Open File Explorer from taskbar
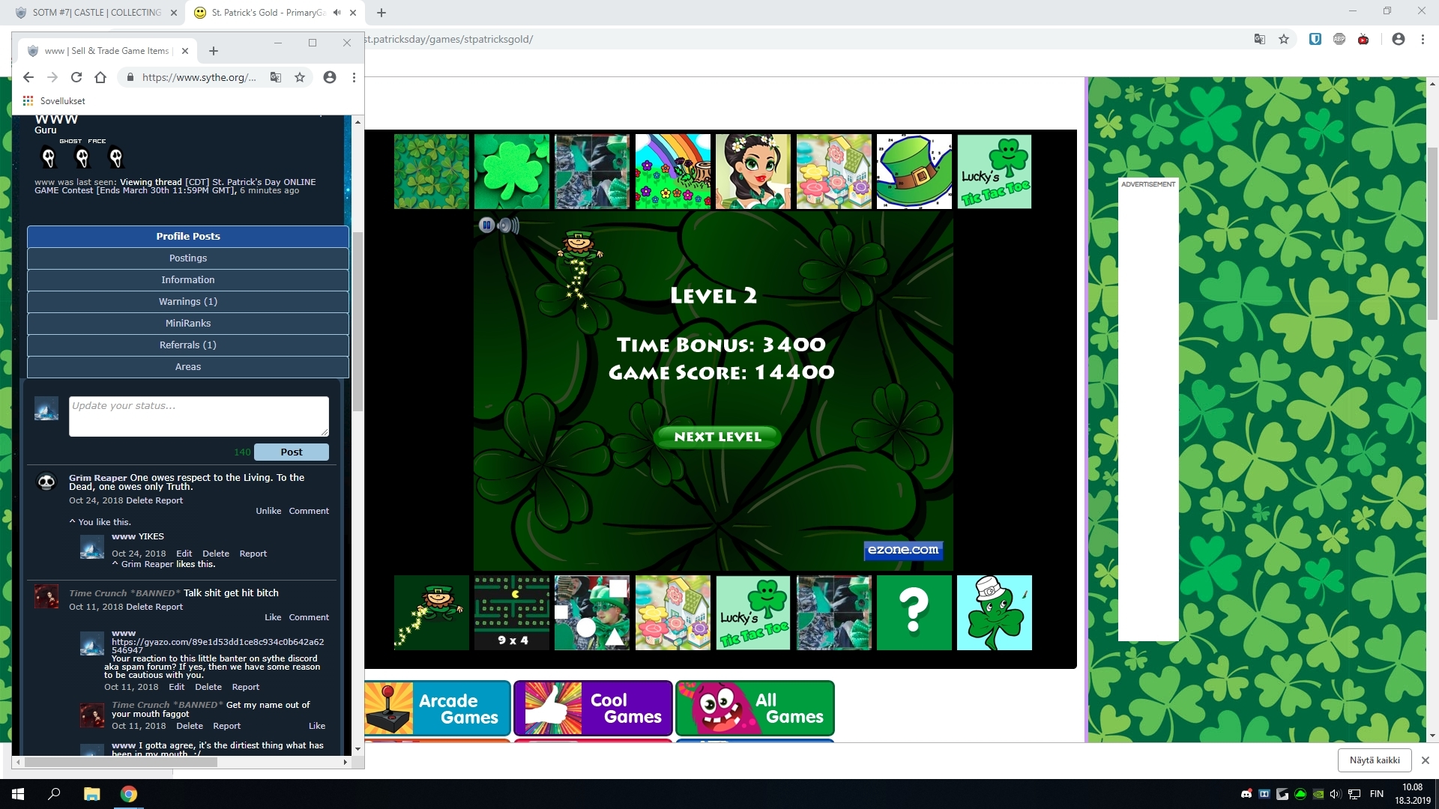 [x=91, y=794]
